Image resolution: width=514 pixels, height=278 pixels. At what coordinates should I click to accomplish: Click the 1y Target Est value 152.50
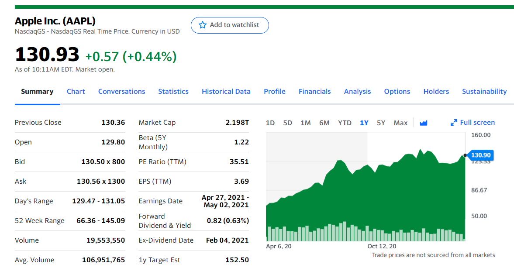point(237,260)
